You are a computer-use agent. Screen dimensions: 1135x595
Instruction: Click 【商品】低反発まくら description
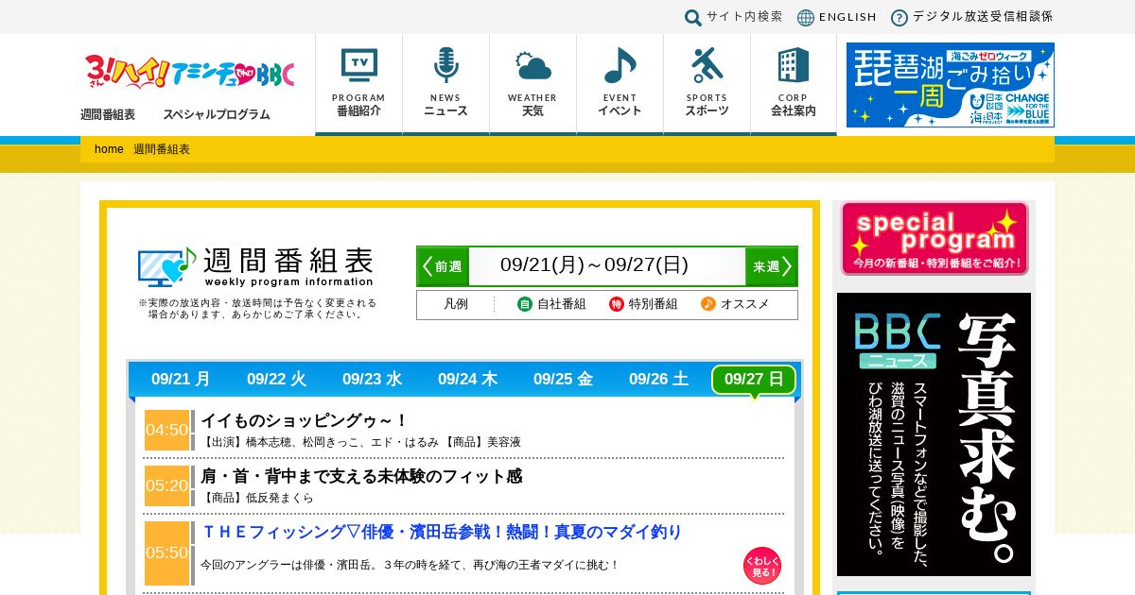coord(257,498)
